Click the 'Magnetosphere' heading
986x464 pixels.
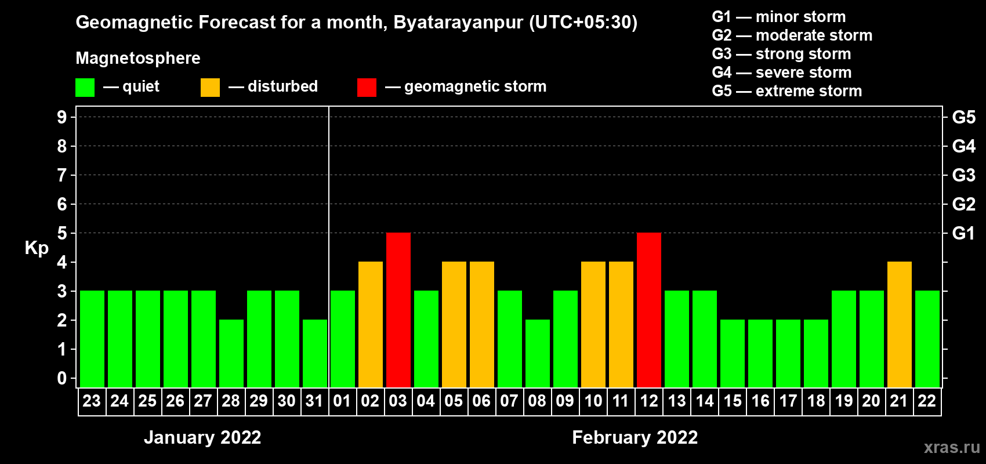tap(138, 58)
